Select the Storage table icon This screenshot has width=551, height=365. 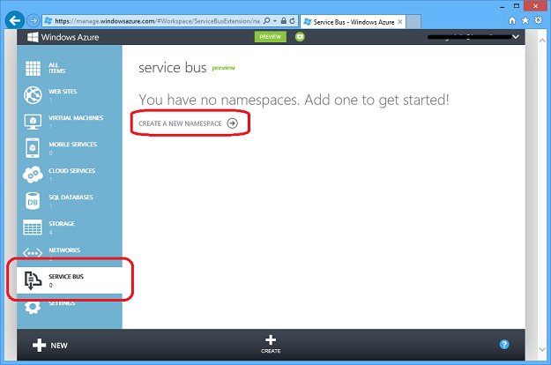pos(33,227)
